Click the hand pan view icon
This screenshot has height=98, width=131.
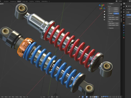[x=105, y=14]
